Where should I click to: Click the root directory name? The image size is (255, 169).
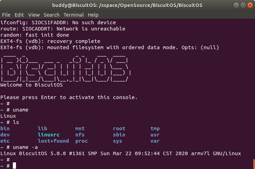point(119,128)
